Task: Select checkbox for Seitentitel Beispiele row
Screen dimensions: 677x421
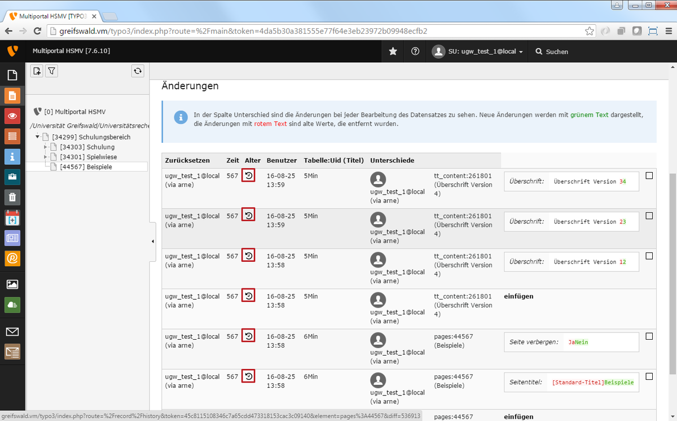Action: click(x=649, y=376)
